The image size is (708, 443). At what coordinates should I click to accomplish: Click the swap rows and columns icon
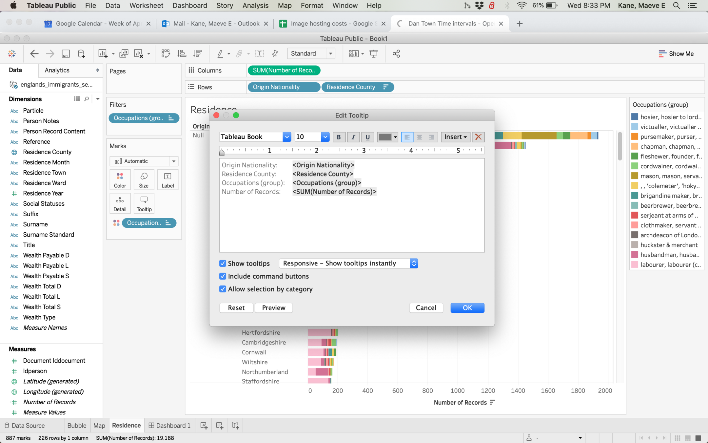point(166,53)
